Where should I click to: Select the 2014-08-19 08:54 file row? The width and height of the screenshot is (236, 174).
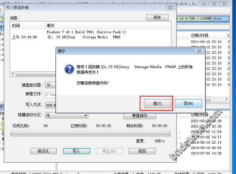(x=206, y=148)
